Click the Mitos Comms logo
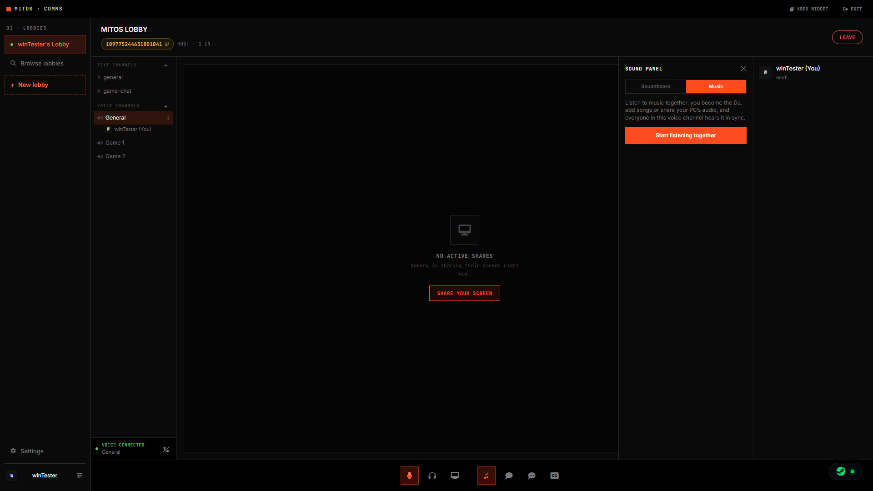Viewport: 873px width, 491px height. click(34, 9)
